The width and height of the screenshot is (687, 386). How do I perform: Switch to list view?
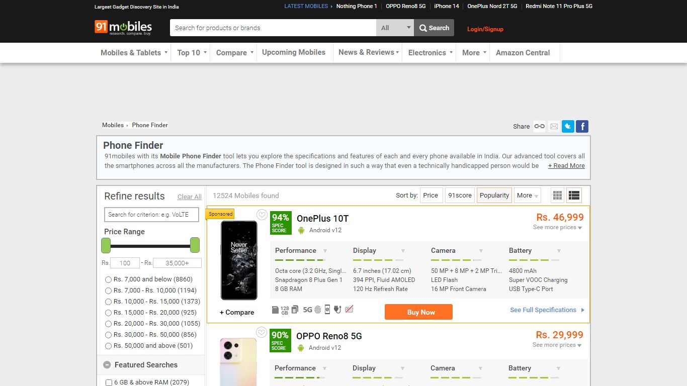pos(574,196)
